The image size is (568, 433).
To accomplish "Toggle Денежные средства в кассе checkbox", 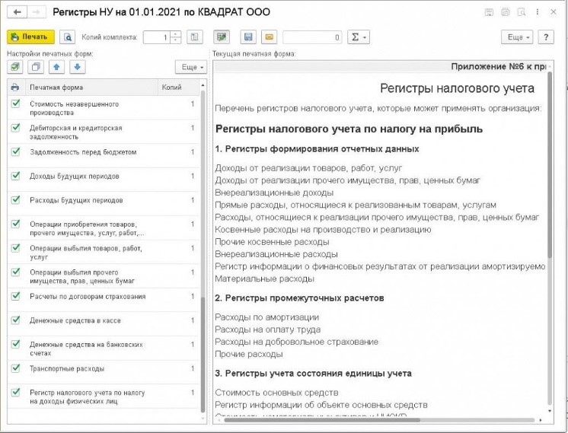I will [16, 320].
